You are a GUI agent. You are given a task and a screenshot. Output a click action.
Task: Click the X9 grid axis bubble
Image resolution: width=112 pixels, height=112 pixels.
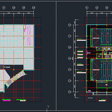coord(24,8)
